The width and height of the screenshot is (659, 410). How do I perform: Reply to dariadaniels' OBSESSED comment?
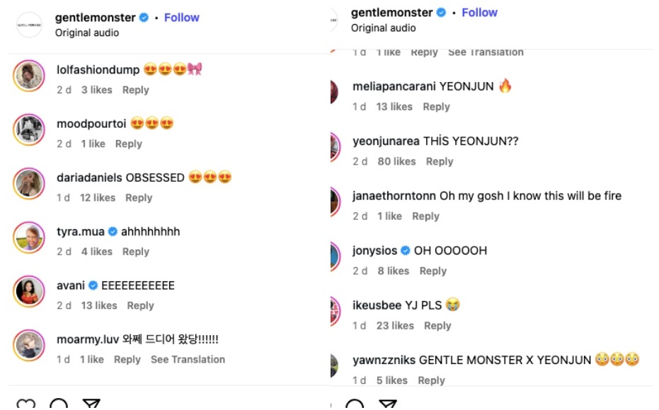139,198
